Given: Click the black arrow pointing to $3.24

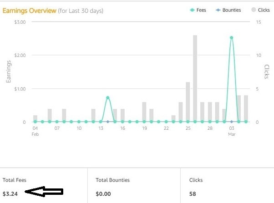Looking at the screenshot, I should [x=44, y=192].
